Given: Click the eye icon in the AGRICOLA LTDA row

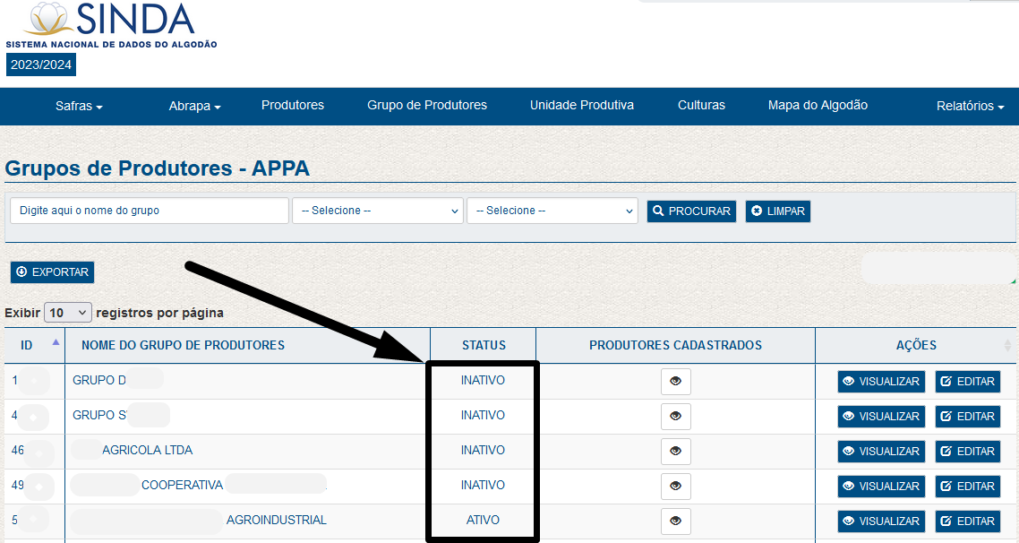Looking at the screenshot, I should [676, 452].
